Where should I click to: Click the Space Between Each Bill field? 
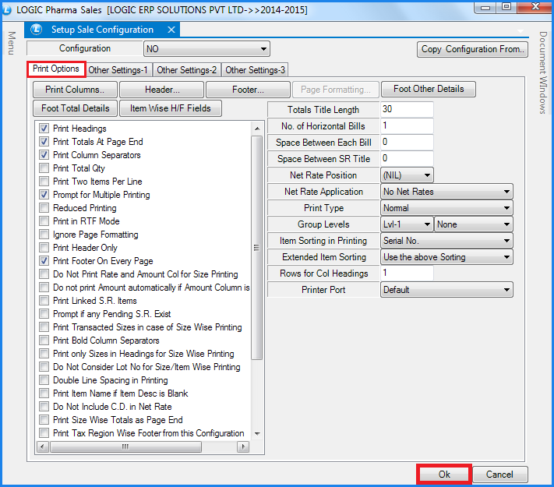coord(407,142)
